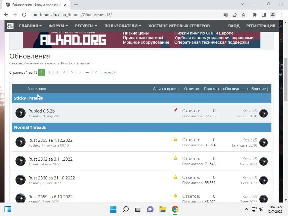Screen dimensions: 288x216
Task: Open taskbar Search
Action: tap(126, 209)
